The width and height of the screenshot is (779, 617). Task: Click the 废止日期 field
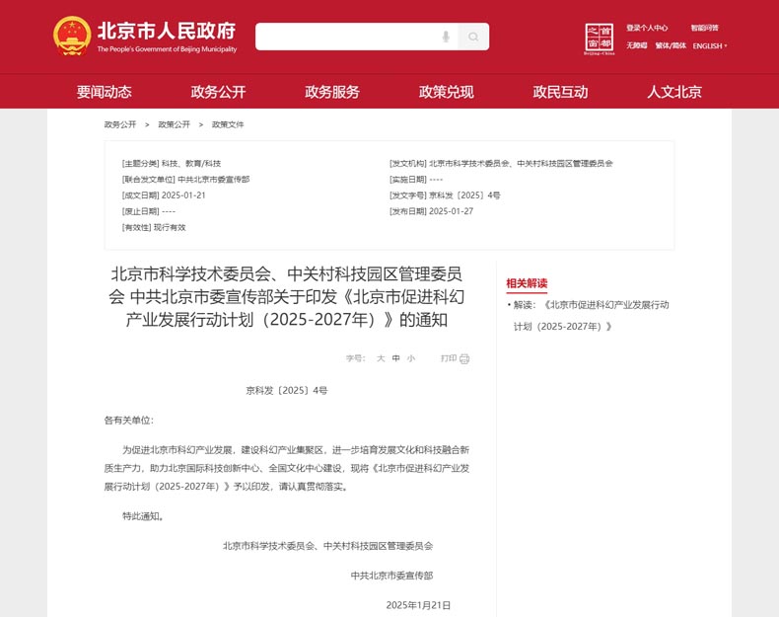[x=149, y=211]
